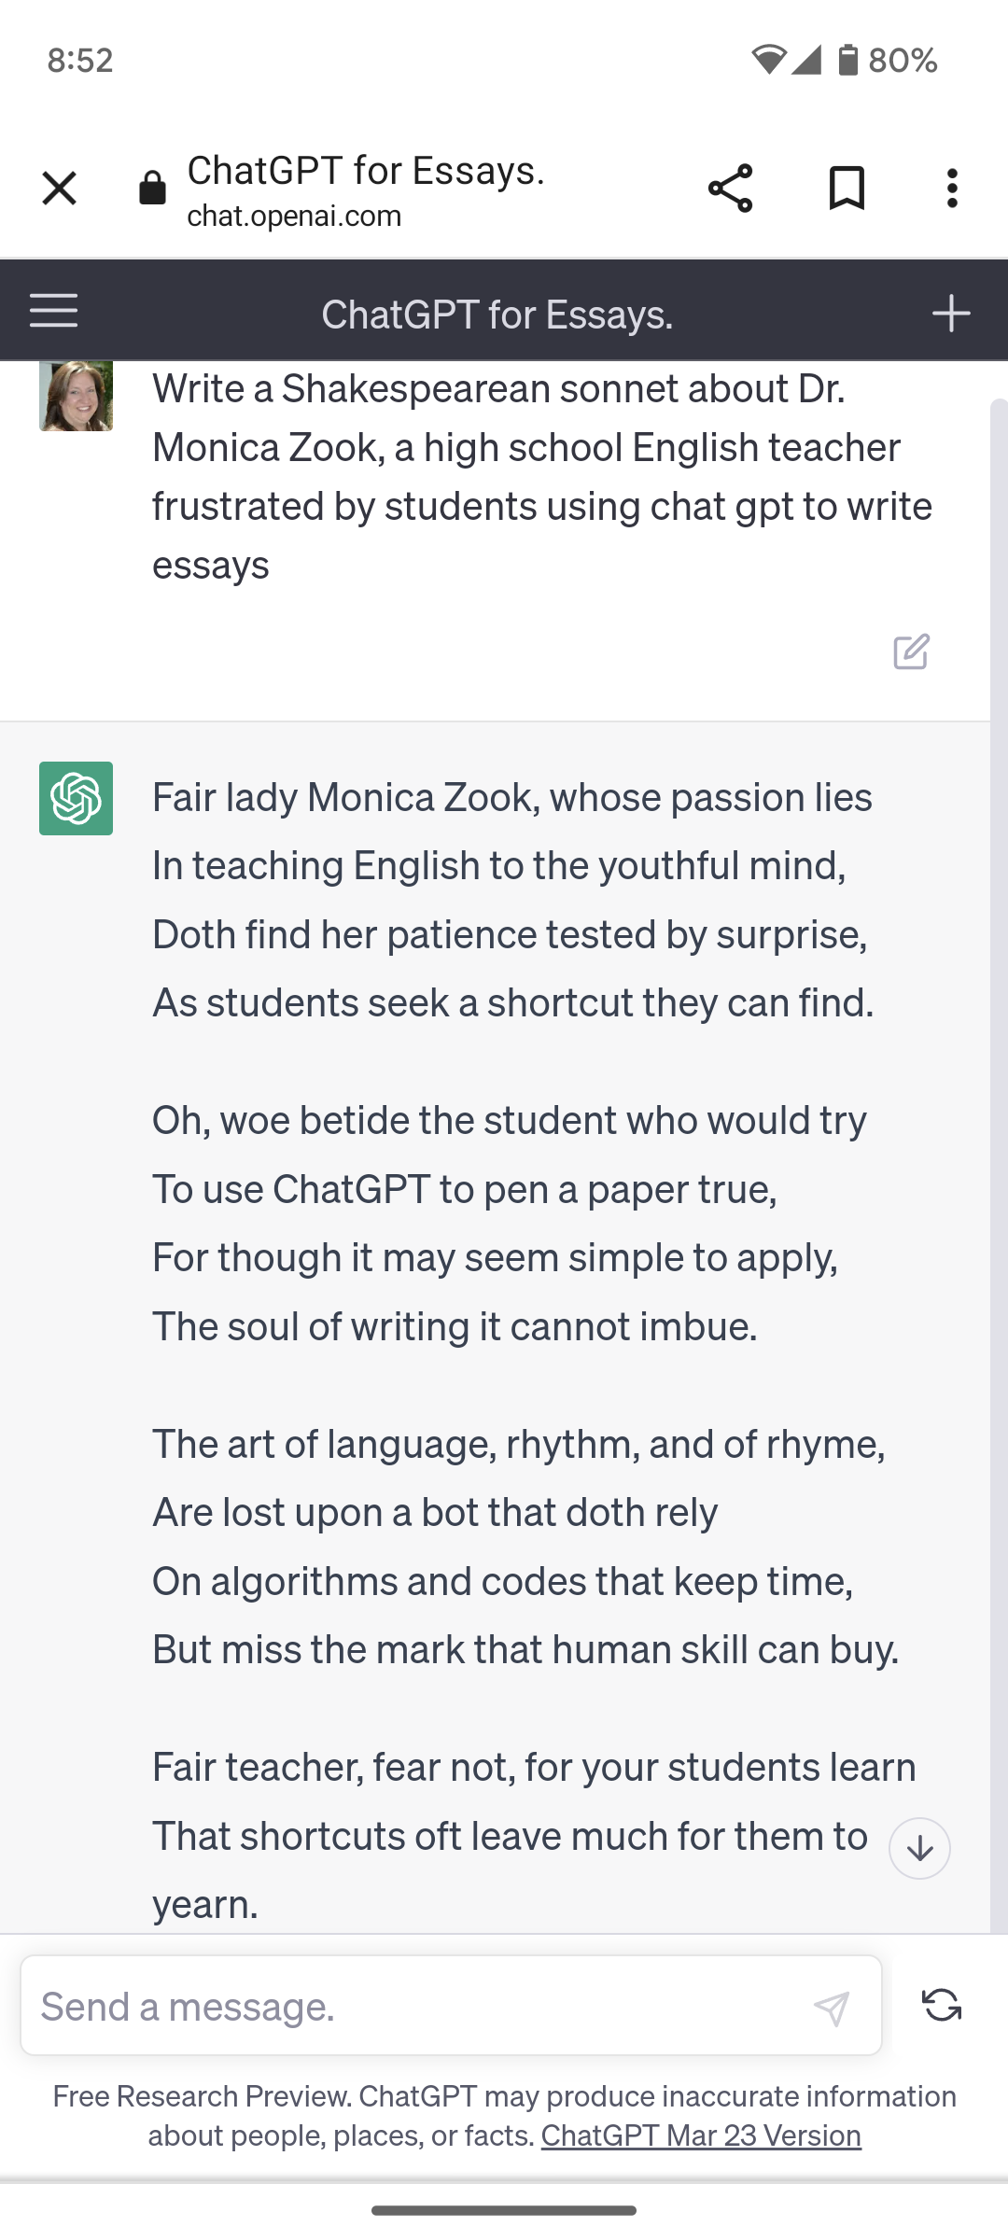Edit the sonnet prompt message
Viewport: 1008px width, 2240px height.
pyautogui.click(x=911, y=651)
